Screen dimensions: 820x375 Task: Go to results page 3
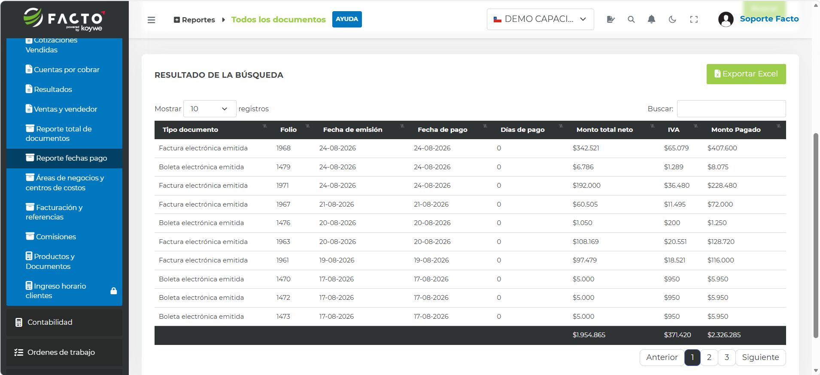[x=727, y=357]
